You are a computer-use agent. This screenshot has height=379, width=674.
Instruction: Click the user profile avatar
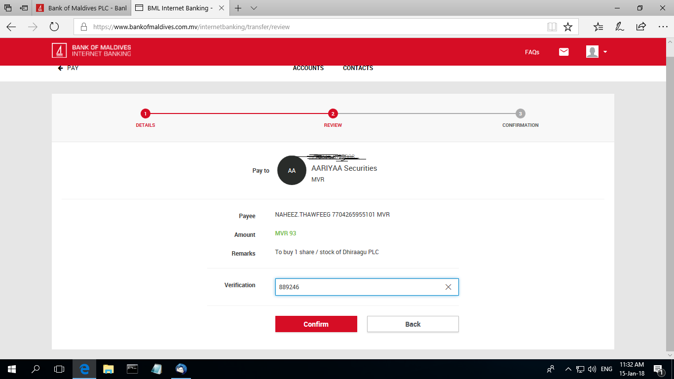(592, 52)
